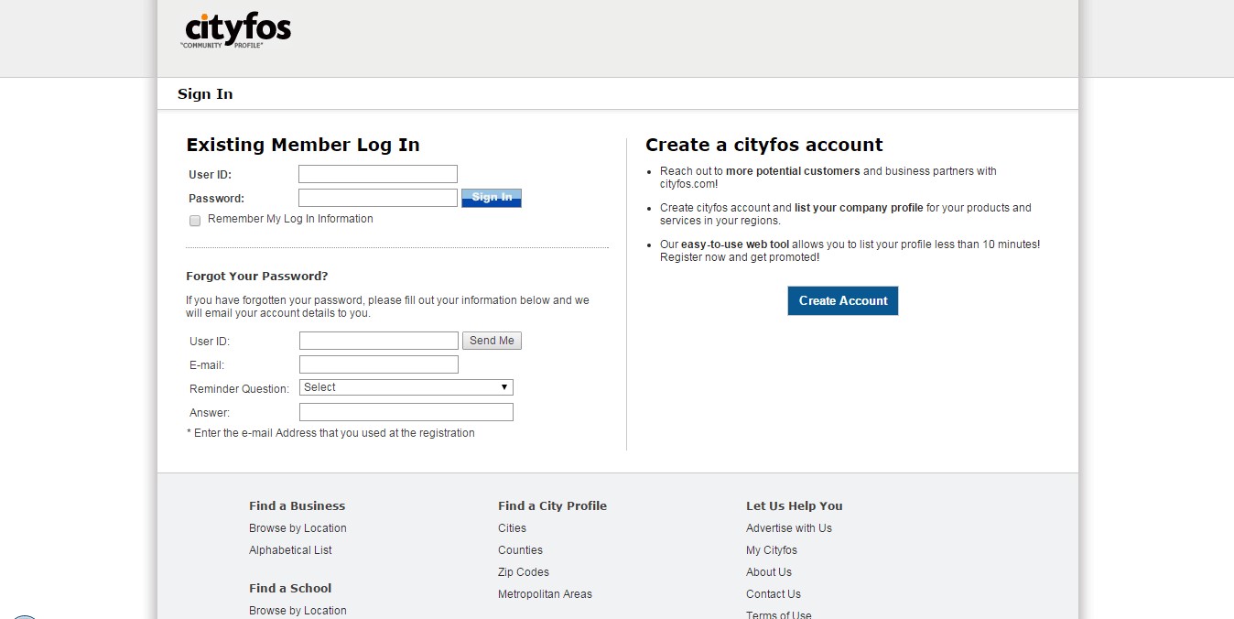Focus the Answer input field
This screenshot has width=1234, height=619.
click(406, 412)
